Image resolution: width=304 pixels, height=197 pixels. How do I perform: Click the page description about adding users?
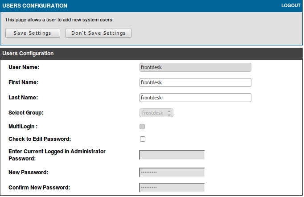(x=59, y=20)
